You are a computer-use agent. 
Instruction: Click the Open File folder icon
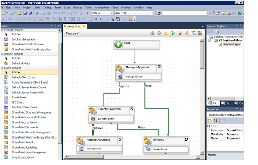click(19, 13)
